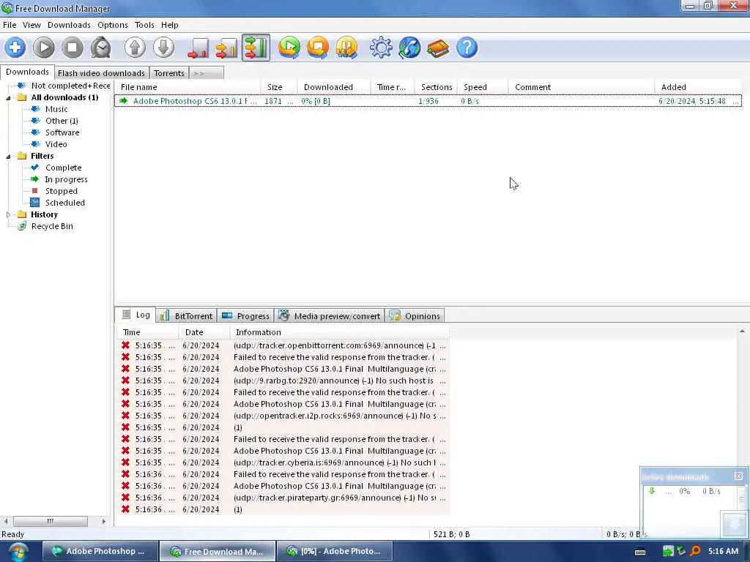Image resolution: width=750 pixels, height=562 pixels.
Task: Switch to Flash video downloads tab
Action: (101, 73)
